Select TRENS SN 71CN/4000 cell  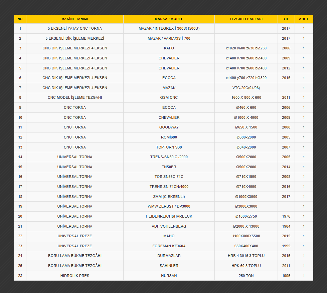click(x=169, y=187)
